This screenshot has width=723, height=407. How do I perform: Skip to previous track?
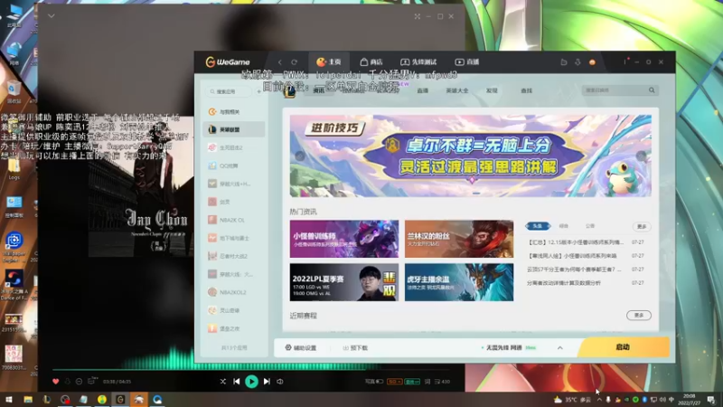tap(237, 382)
